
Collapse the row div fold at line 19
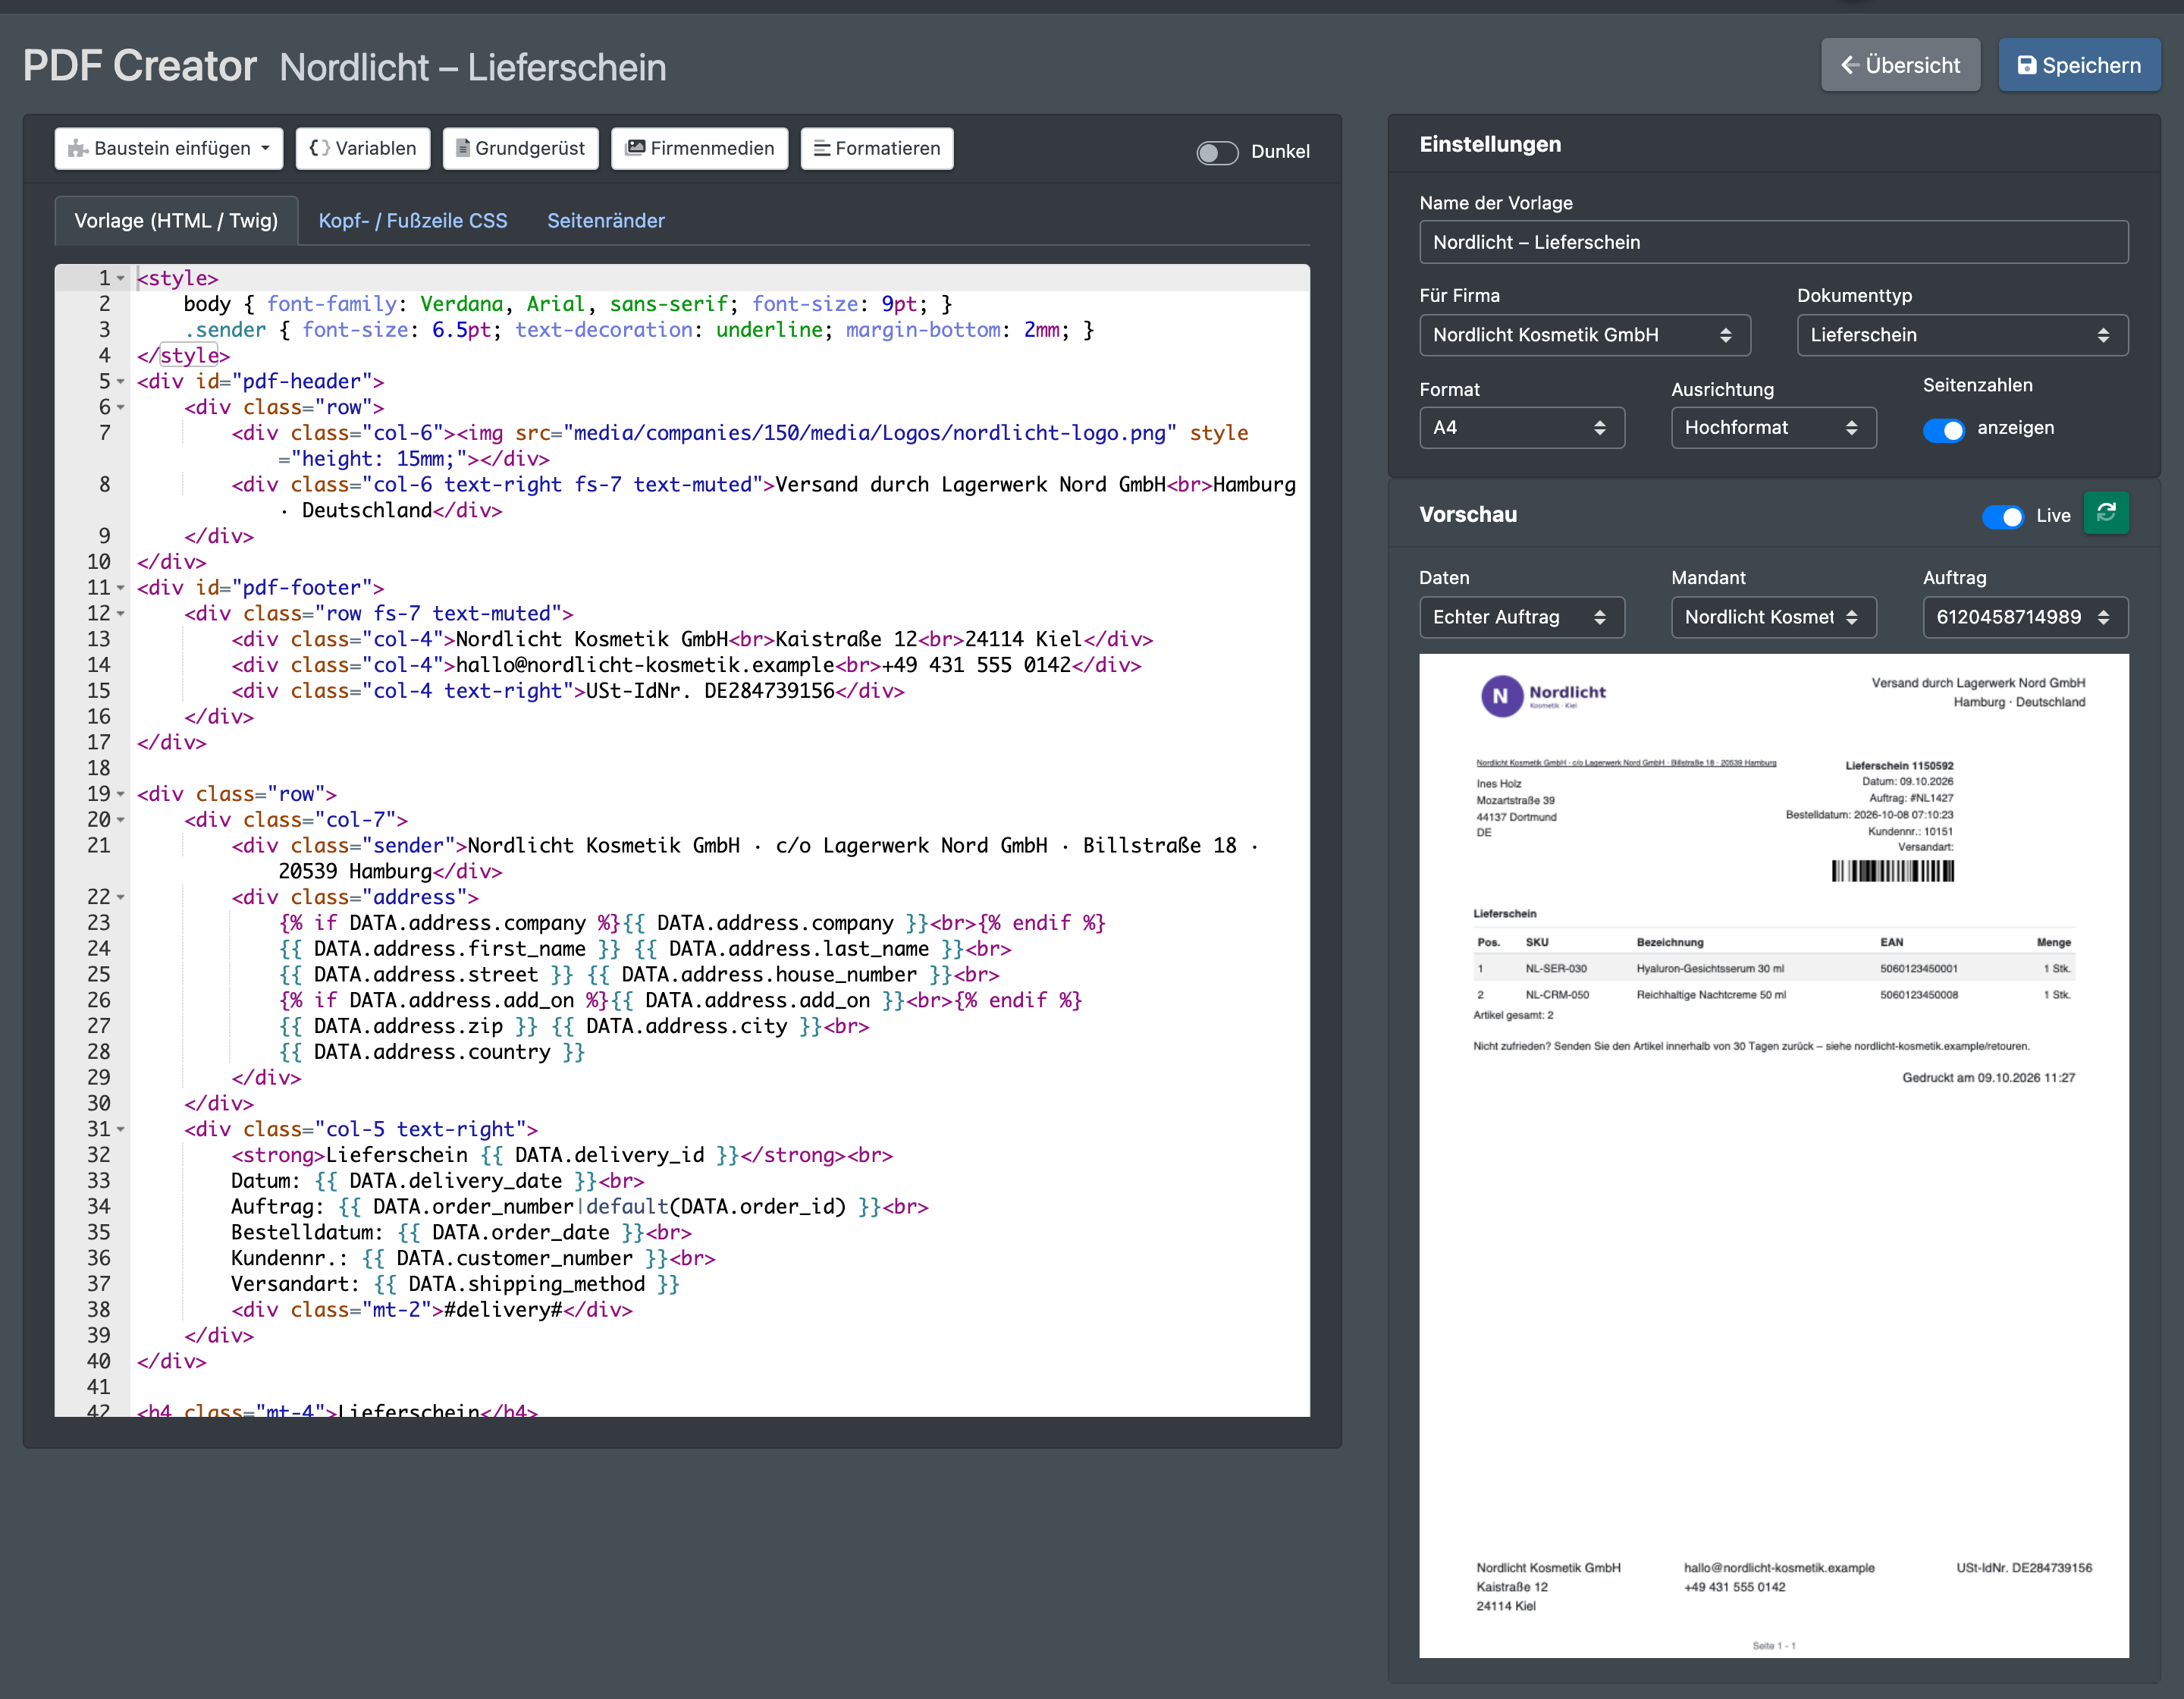coord(121,795)
